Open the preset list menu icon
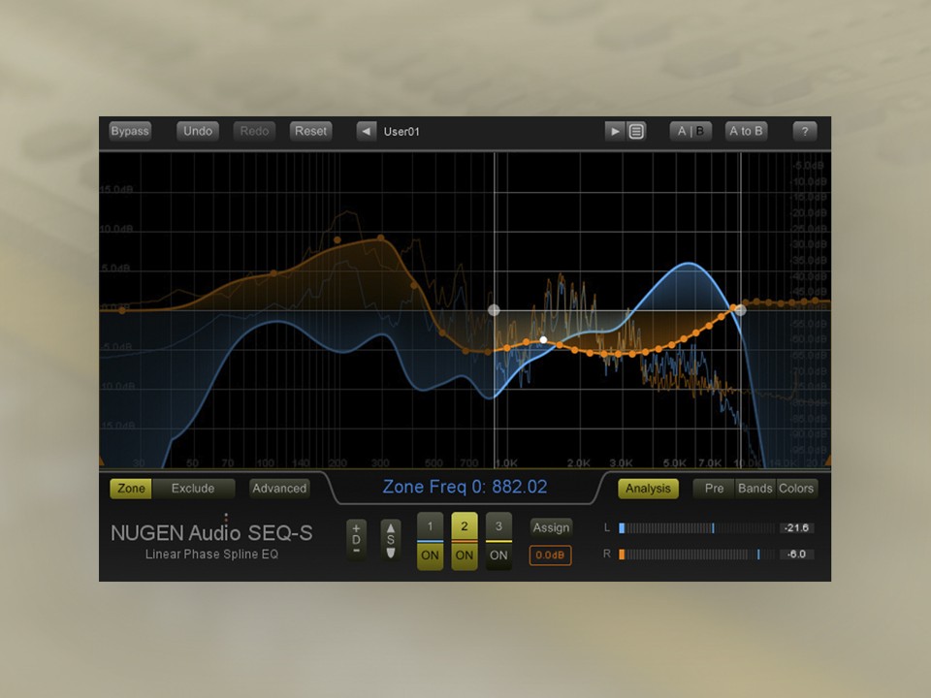This screenshot has height=698, width=931. (636, 131)
